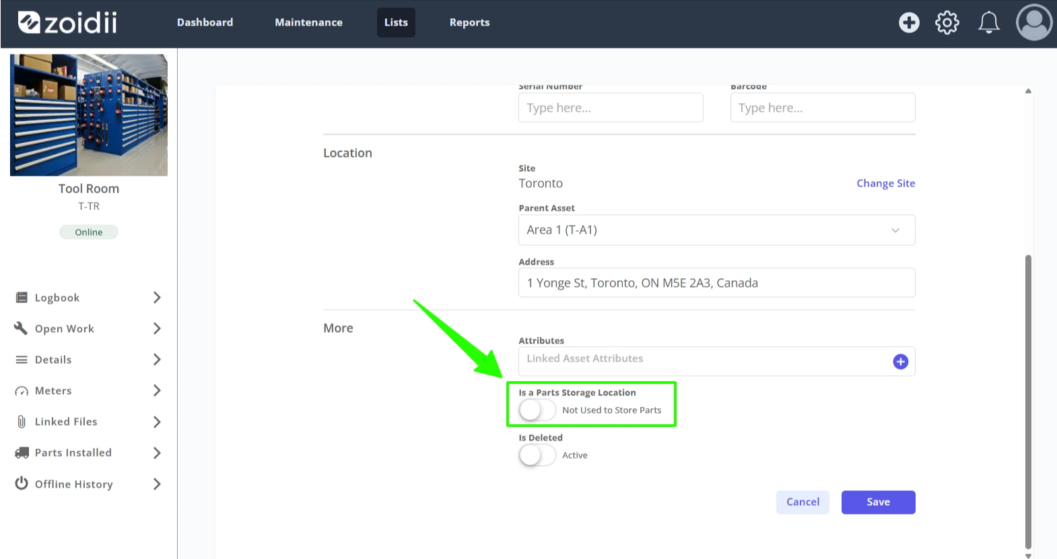The width and height of the screenshot is (1057, 559).
Task: Open the user profile avatar
Action: pyautogui.click(x=1034, y=22)
